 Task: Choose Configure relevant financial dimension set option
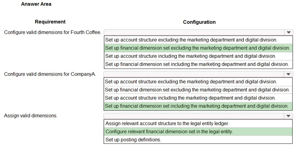(198, 132)
